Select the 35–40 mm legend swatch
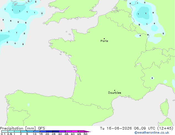175x135 pixels. pyautogui.click(x=68, y=131)
